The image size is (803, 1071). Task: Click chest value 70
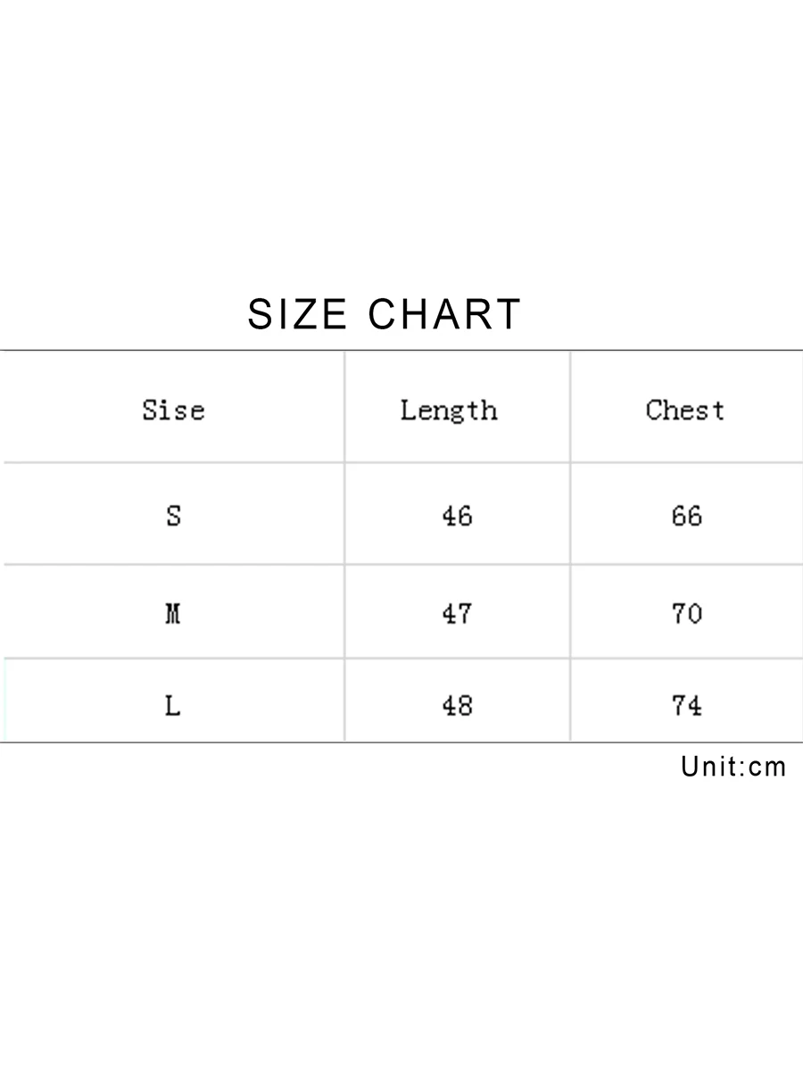click(687, 614)
